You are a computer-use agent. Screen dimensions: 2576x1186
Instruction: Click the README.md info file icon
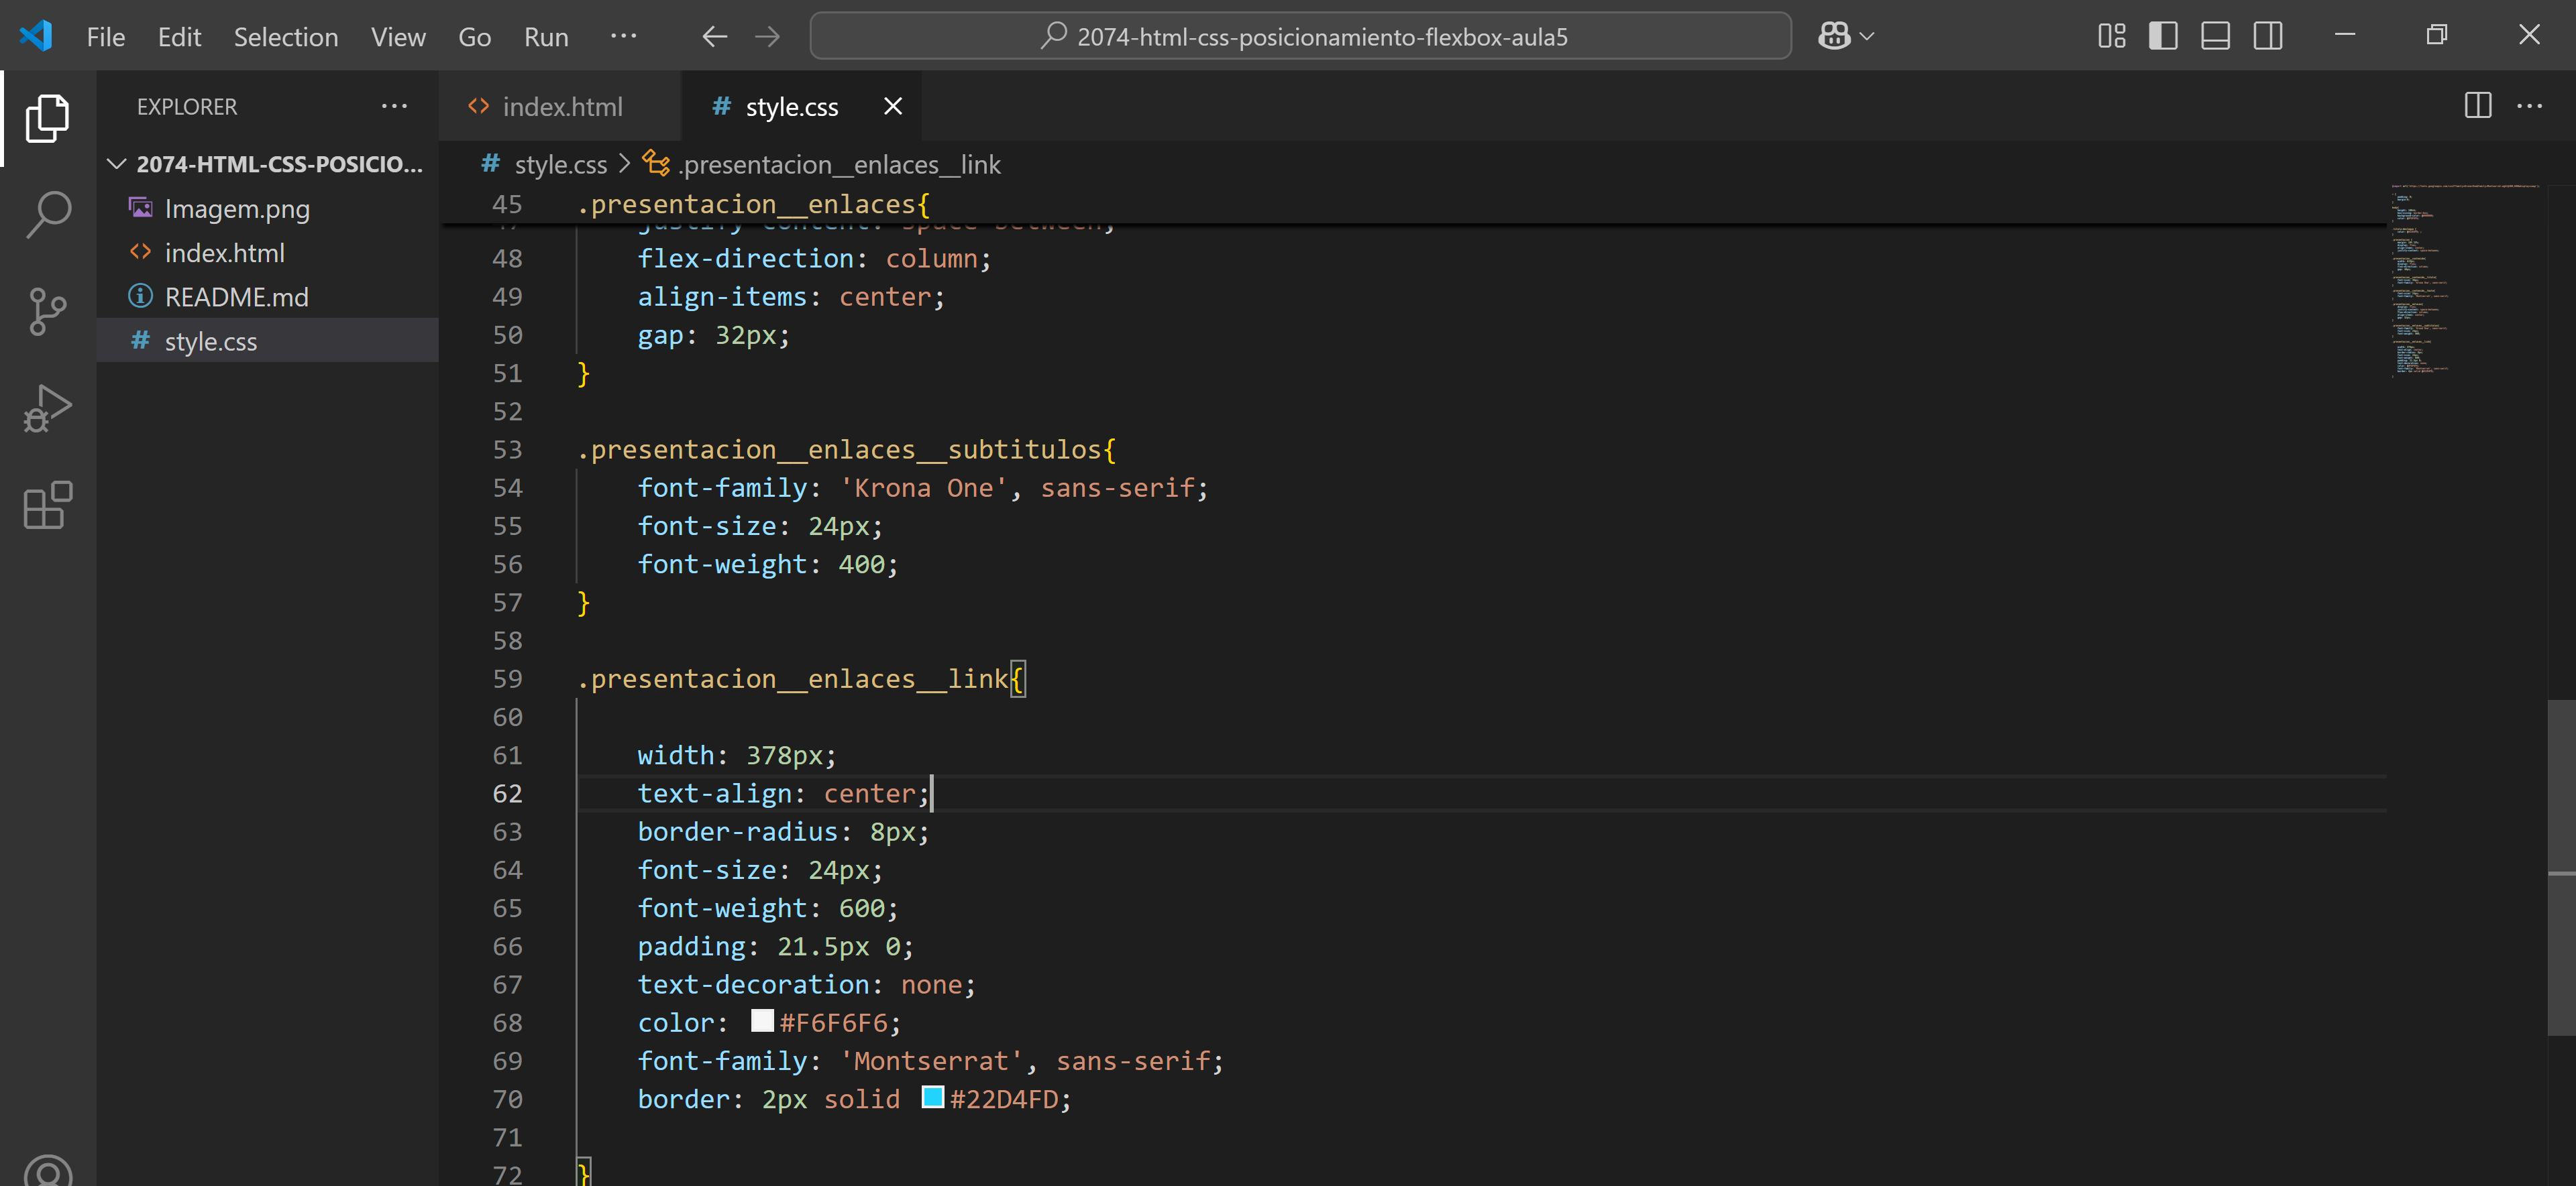tap(140, 297)
